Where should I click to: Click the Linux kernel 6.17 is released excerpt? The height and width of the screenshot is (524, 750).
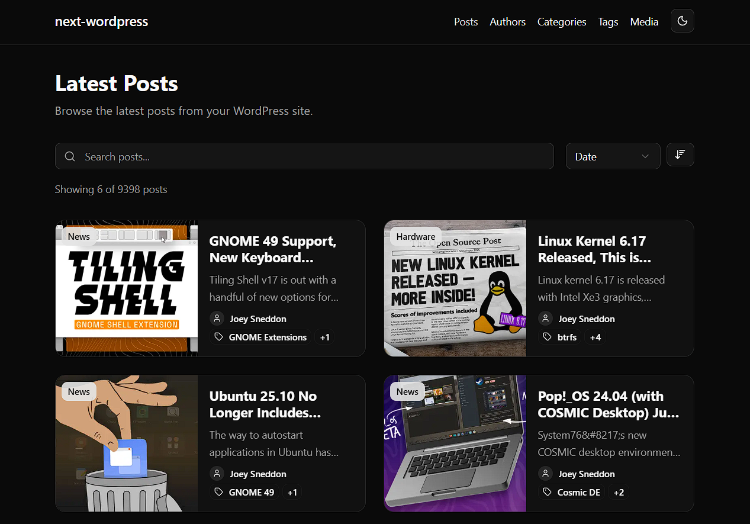[x=601, y=288]
